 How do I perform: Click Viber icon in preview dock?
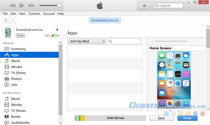(x=162, y=103)
